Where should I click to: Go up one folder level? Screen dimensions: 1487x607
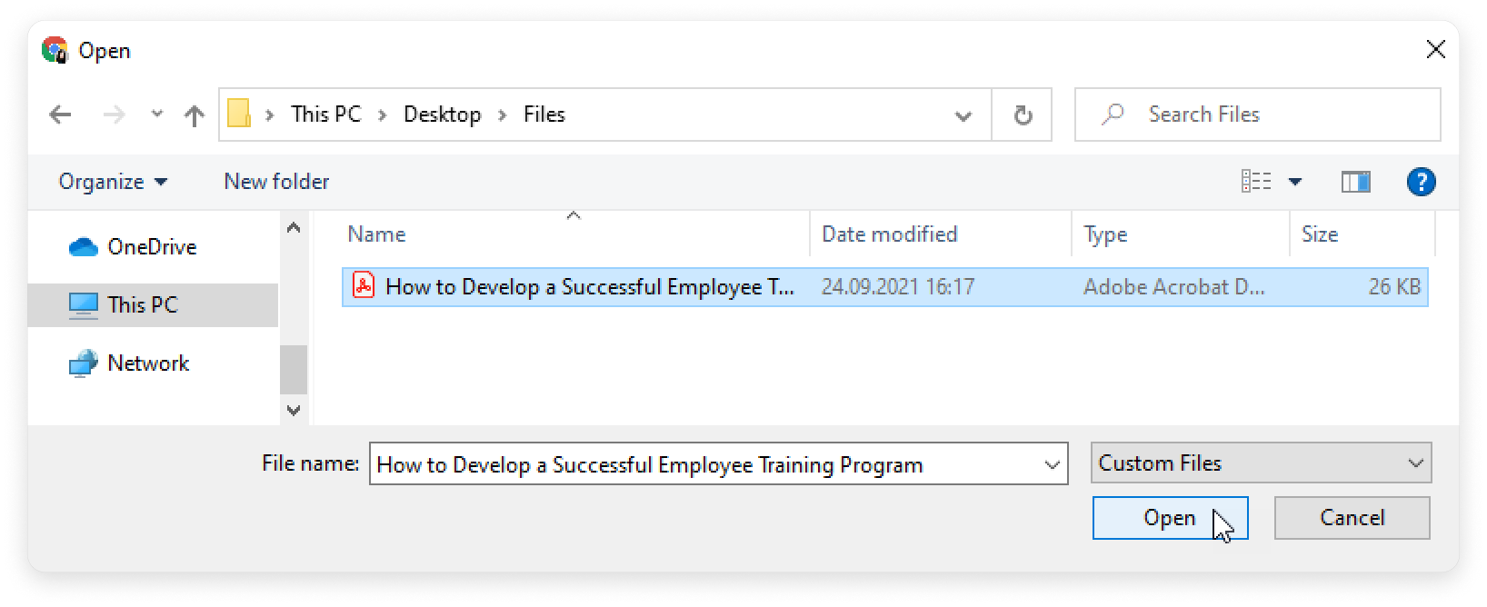[x=194, y=115]
